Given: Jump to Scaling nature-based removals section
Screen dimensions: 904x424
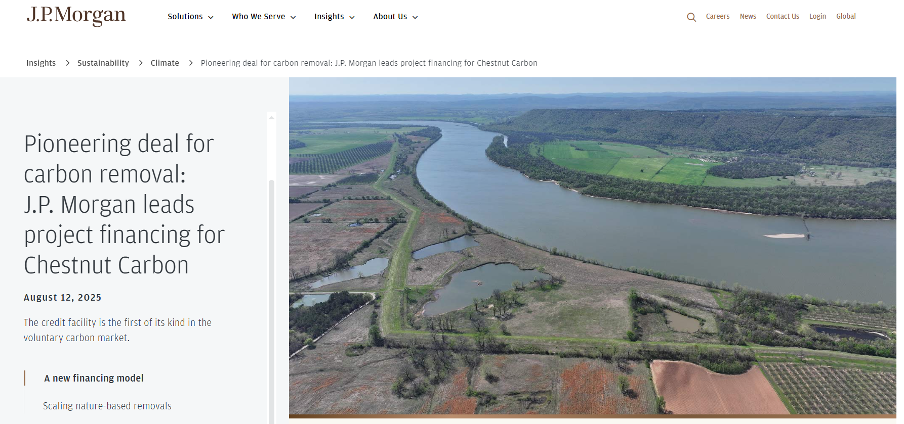Looking at the screenshot, I should tap(107, 406).
